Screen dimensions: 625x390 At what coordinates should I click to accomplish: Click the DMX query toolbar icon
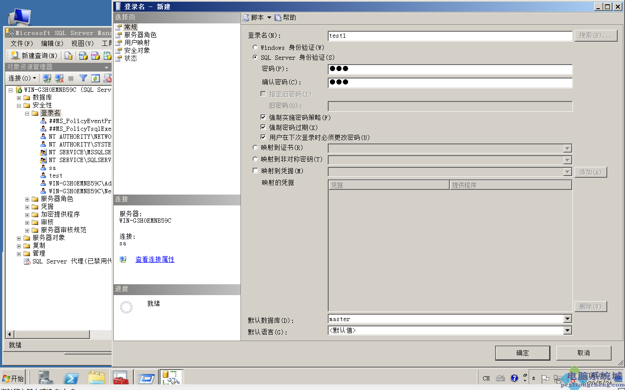tap(95, 55)
